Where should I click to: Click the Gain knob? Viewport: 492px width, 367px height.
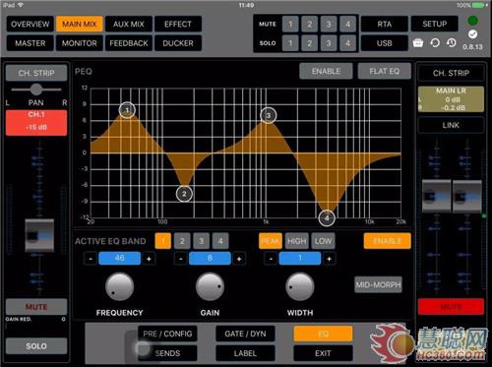(210, 286)
